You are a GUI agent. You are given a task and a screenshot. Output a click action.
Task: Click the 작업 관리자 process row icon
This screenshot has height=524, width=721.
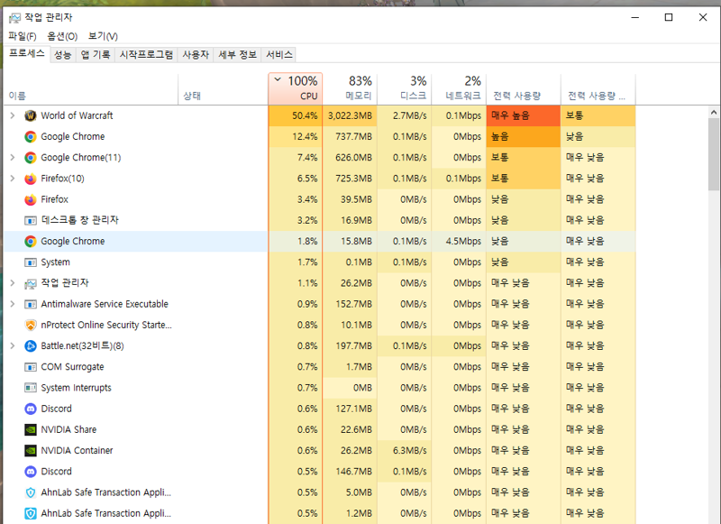(x=31, y=283)
